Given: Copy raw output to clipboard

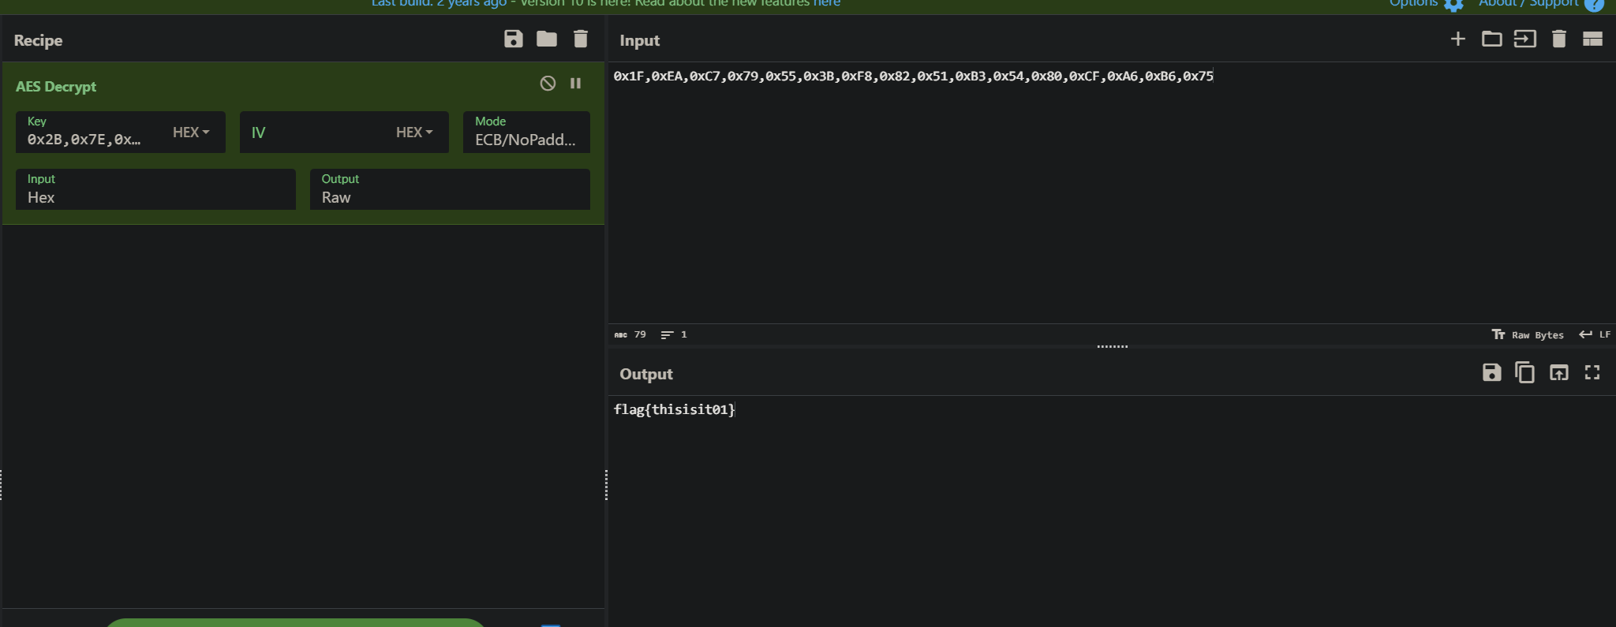Looking at the screenshot, I should pyautogui.click(x=1525, y=372).
